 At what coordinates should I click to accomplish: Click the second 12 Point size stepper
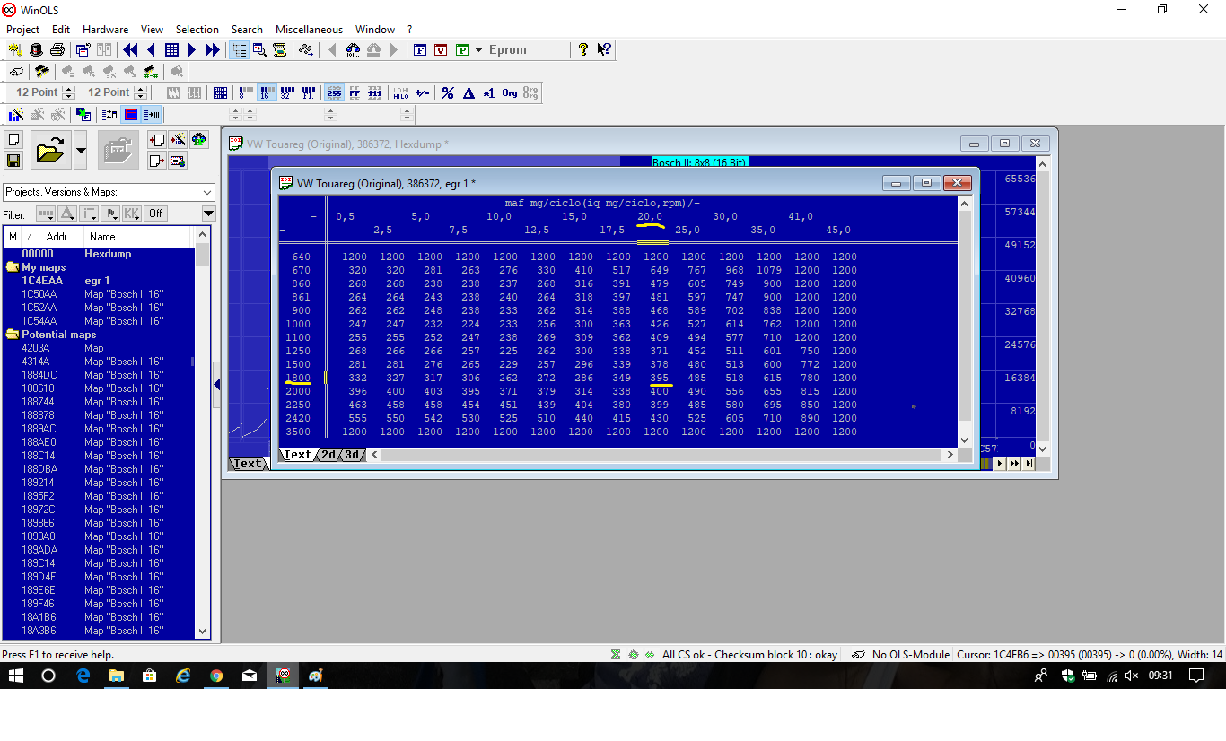pyautogui.click(x=140, y=92)
